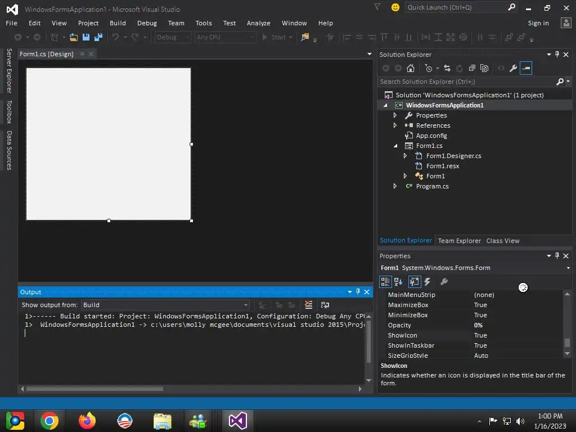Click the Search Solution Explorer input field
The image size is (576, 432).
[466, 82]
